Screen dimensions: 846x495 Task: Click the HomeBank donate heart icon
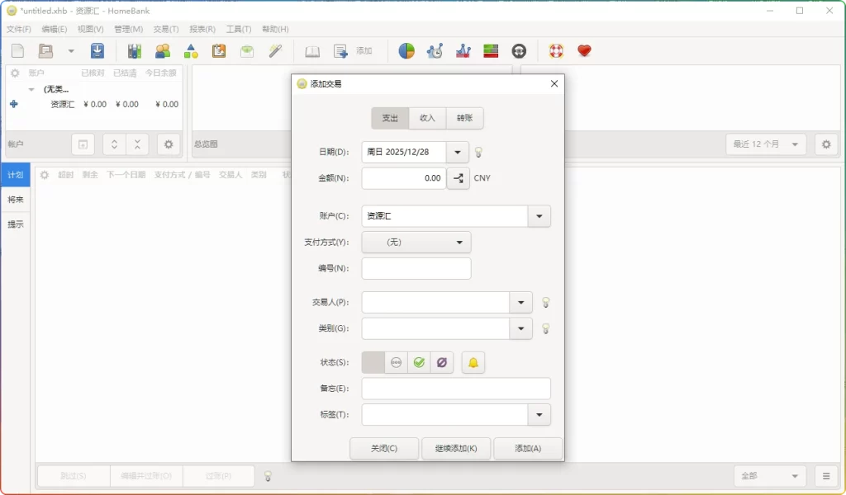point(583,50)
